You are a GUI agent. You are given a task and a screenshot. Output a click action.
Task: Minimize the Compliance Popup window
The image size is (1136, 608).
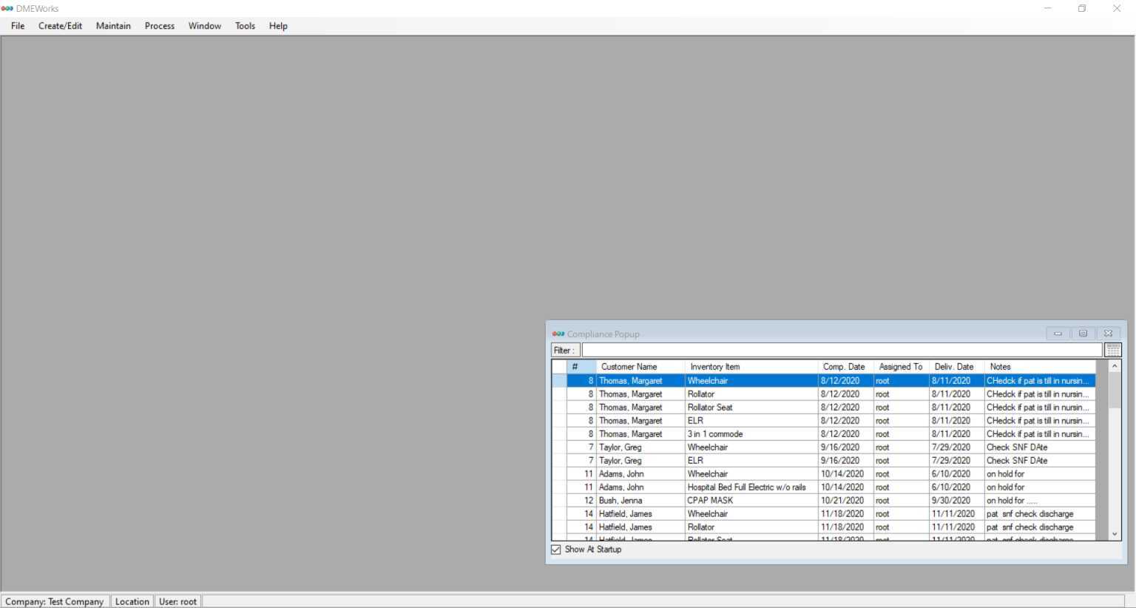(1058, 334)
